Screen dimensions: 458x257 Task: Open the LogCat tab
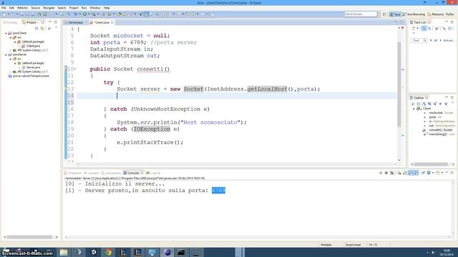click(154, 173)
